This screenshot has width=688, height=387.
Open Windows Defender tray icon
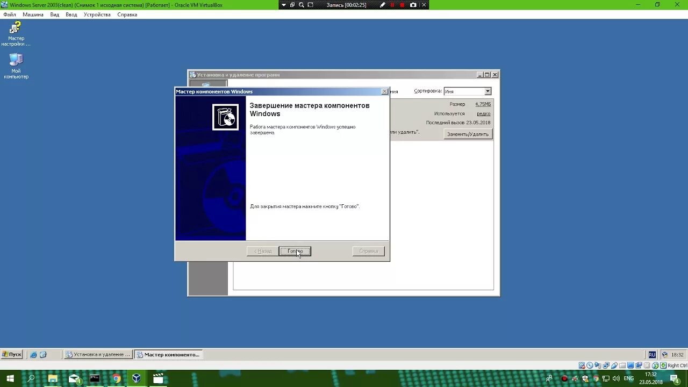click(x=585, y=378)
